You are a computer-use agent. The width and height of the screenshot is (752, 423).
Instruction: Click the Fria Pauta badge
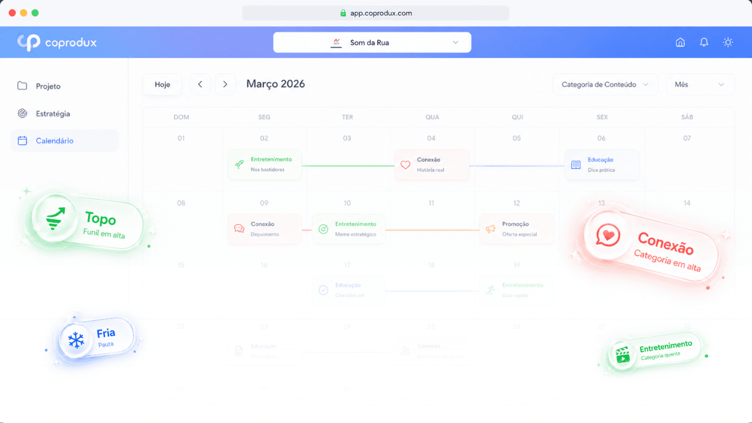click(97, 338)
